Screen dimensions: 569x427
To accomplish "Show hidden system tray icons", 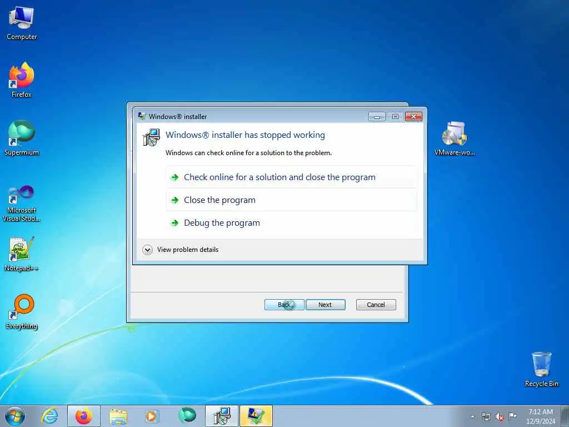I will pyautogui.click(x=472, y=417).
